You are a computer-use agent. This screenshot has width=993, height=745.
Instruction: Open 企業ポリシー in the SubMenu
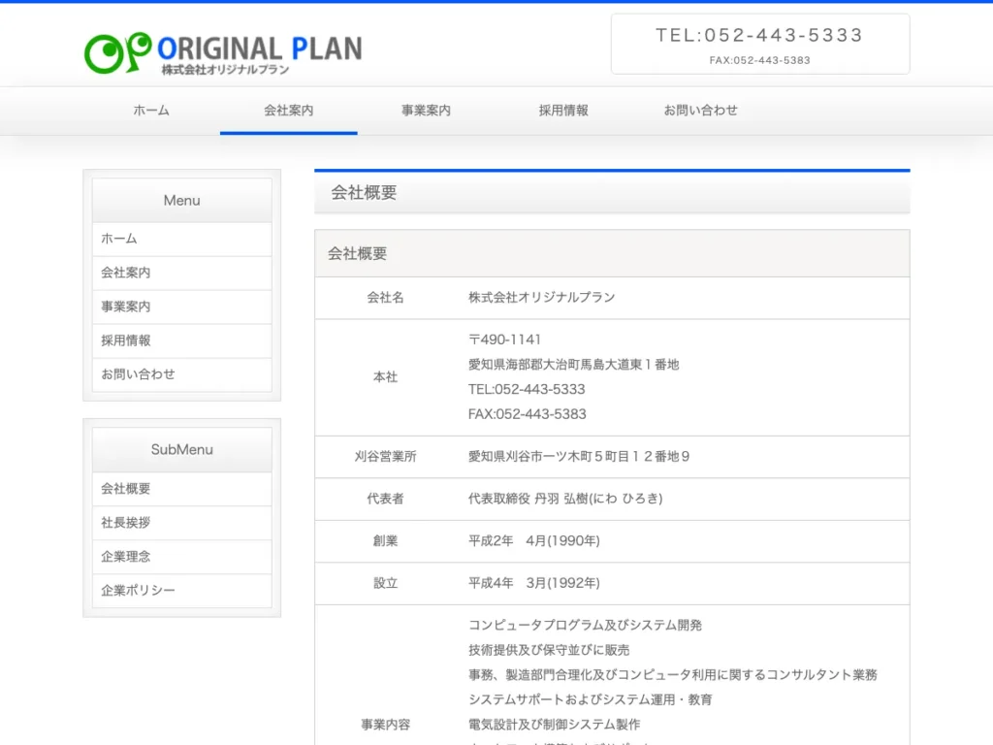click(181, 591)
